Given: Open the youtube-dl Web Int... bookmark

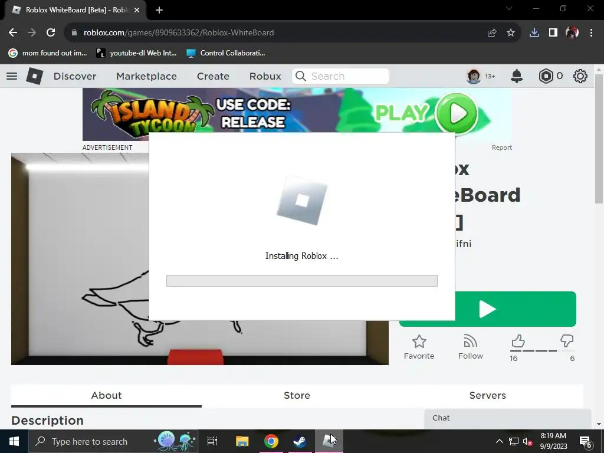Looking at the screenshot, I should (x=136, y=53).
